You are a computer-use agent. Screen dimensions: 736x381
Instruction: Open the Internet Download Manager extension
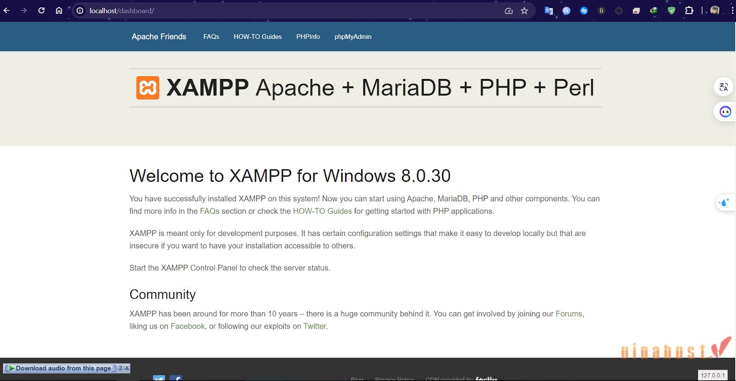[x=654, y=11]
